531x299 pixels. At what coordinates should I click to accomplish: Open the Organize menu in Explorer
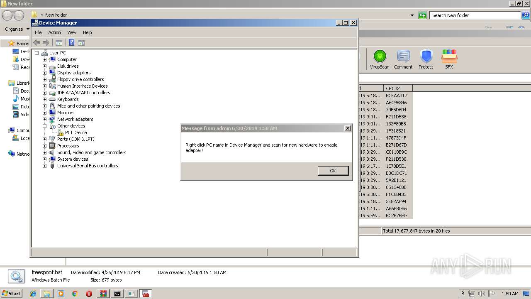[x=17, y=29]
